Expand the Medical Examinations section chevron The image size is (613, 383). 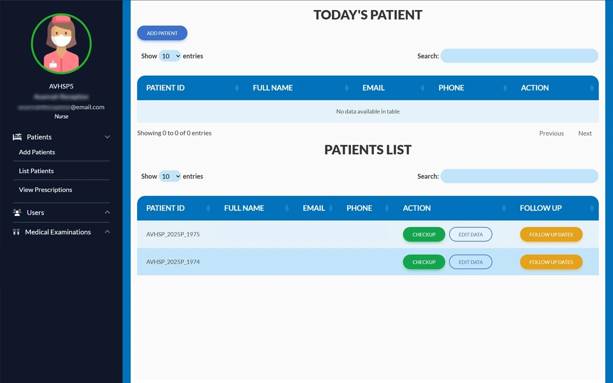[x=107, y=232]
